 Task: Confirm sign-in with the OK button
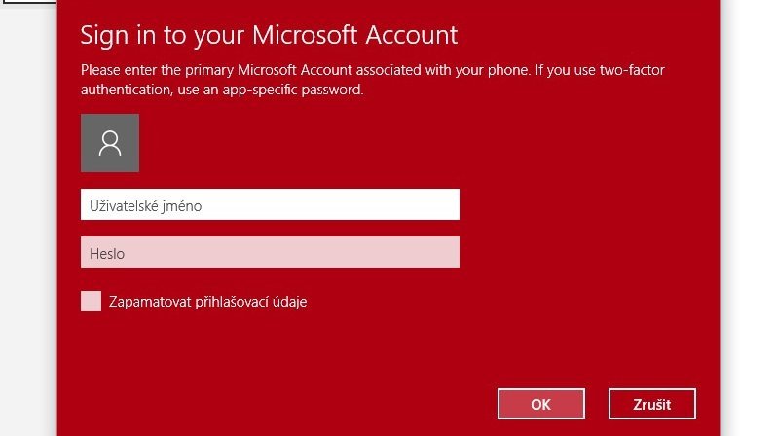pos(541,404)
